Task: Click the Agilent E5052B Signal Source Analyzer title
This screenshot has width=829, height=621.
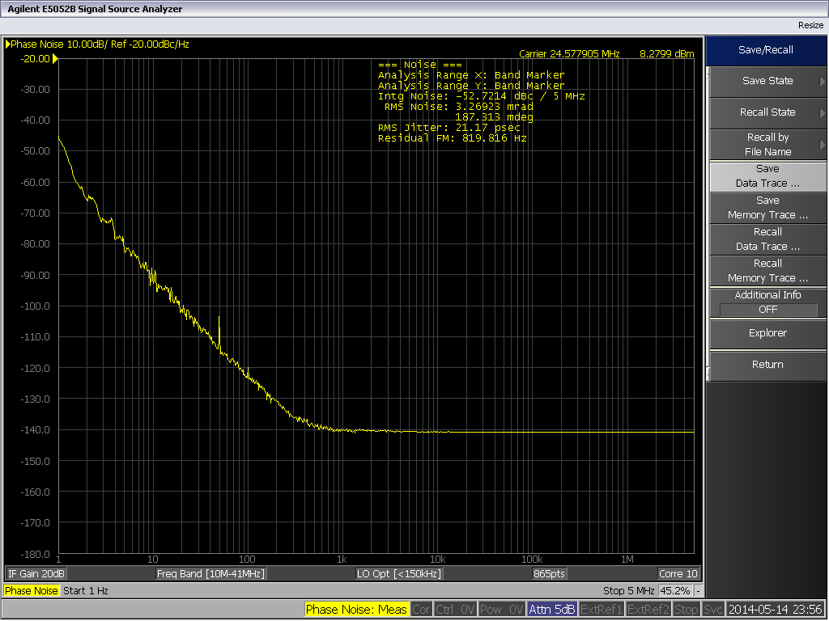Action: point(95,9)
